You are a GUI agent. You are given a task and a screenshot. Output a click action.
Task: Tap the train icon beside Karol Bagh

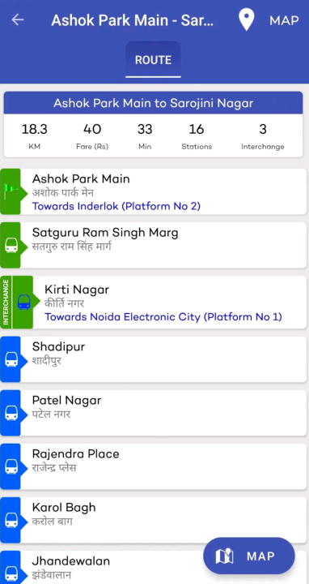[x=11, y=520]
